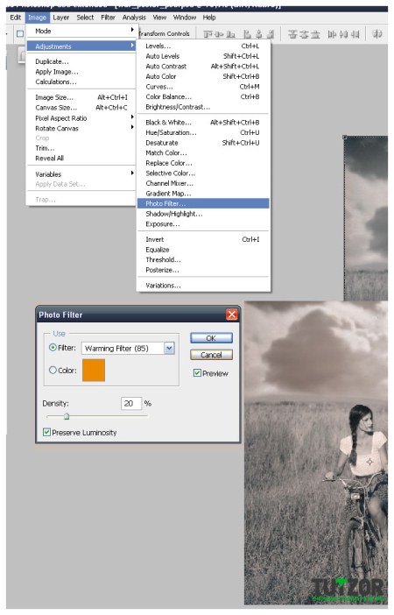
Task: Close the Photo Filter dialog with X
Action: tap(232, 315)
